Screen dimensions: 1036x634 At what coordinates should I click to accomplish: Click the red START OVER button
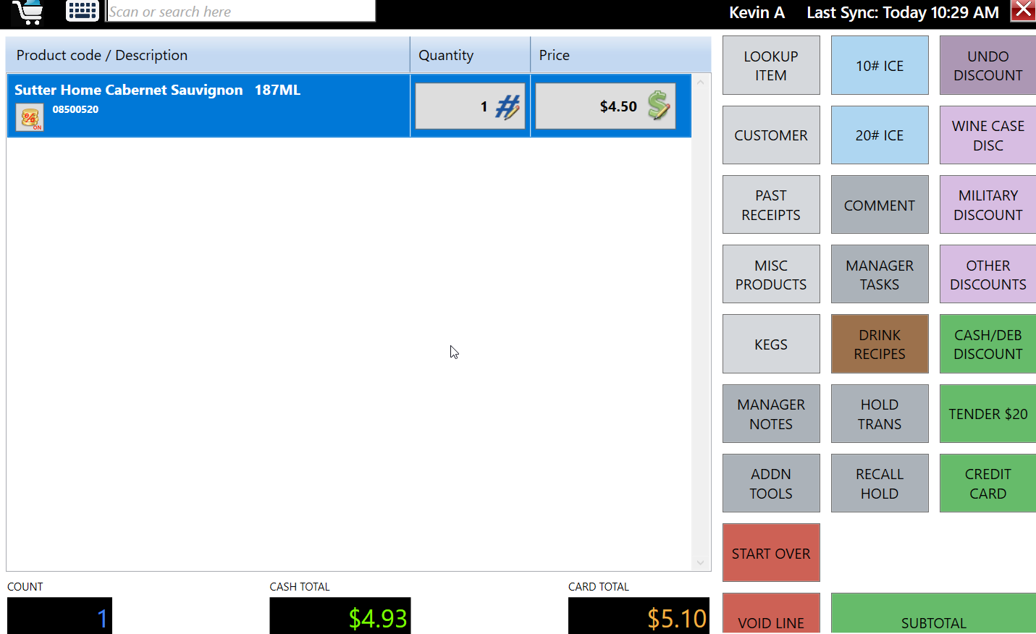tap(771, 553)
